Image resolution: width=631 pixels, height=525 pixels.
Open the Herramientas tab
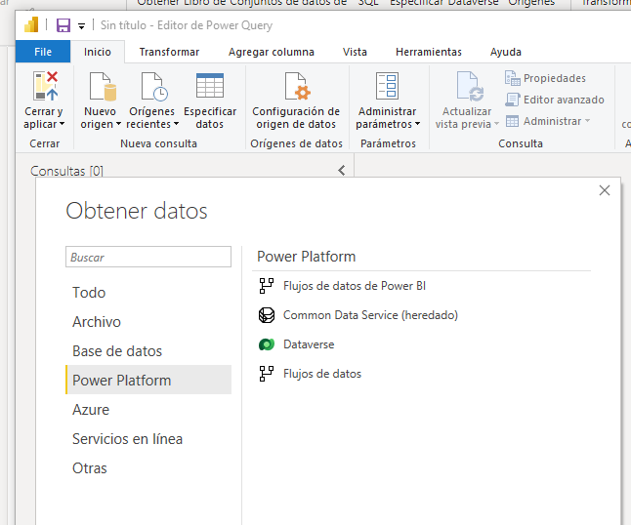pos(429,52)
